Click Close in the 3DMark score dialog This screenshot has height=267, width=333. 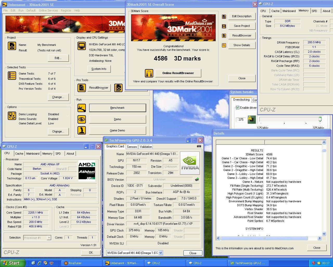tap(242, 78)
